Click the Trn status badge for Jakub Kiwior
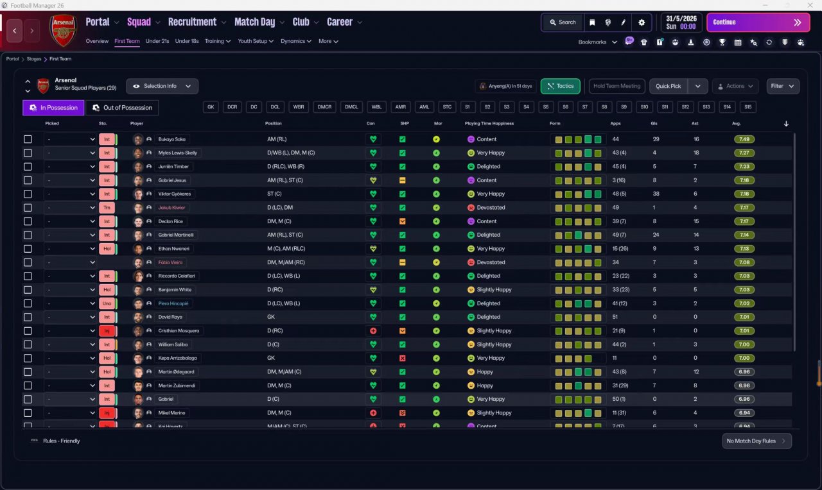The height and width of the screenshot is (490, 822). pyautogui.click(x=107, y=208)
